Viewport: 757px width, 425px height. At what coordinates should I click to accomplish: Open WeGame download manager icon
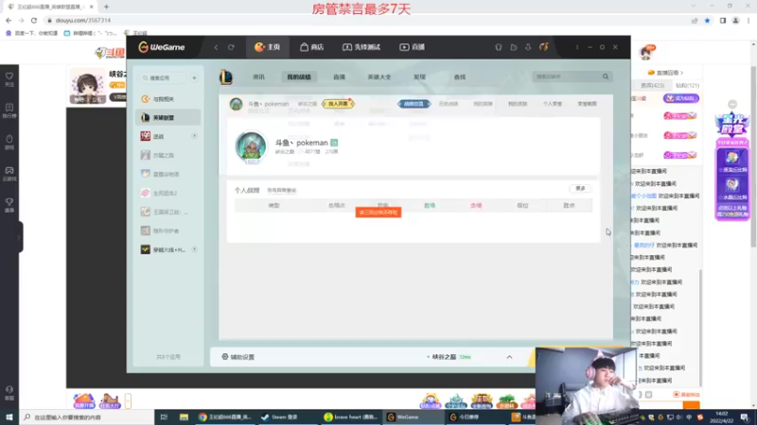point(528,47)
